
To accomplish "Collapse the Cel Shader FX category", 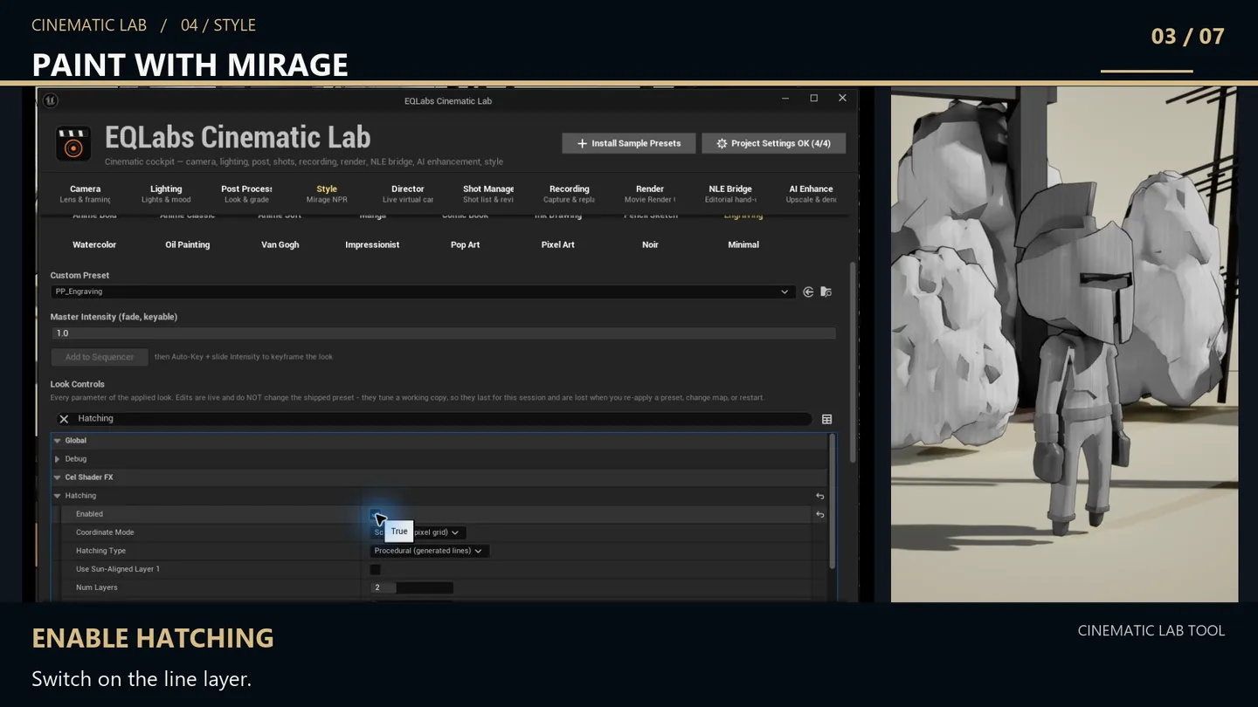I will pyautogui.click(x=57, y=477).
